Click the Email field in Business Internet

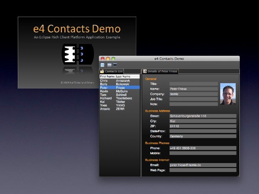pos(203,165)
